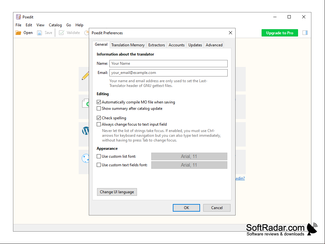Image resolution: width=325 pixels, height=244 pixels.
Task: Click the Validate checkmark icon
Action: tap(61, 33)
